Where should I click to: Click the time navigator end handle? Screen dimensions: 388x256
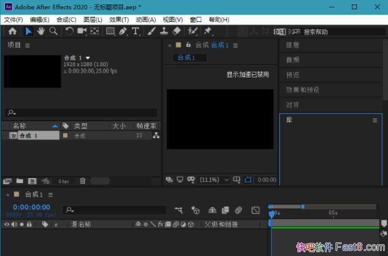[302, 207]
